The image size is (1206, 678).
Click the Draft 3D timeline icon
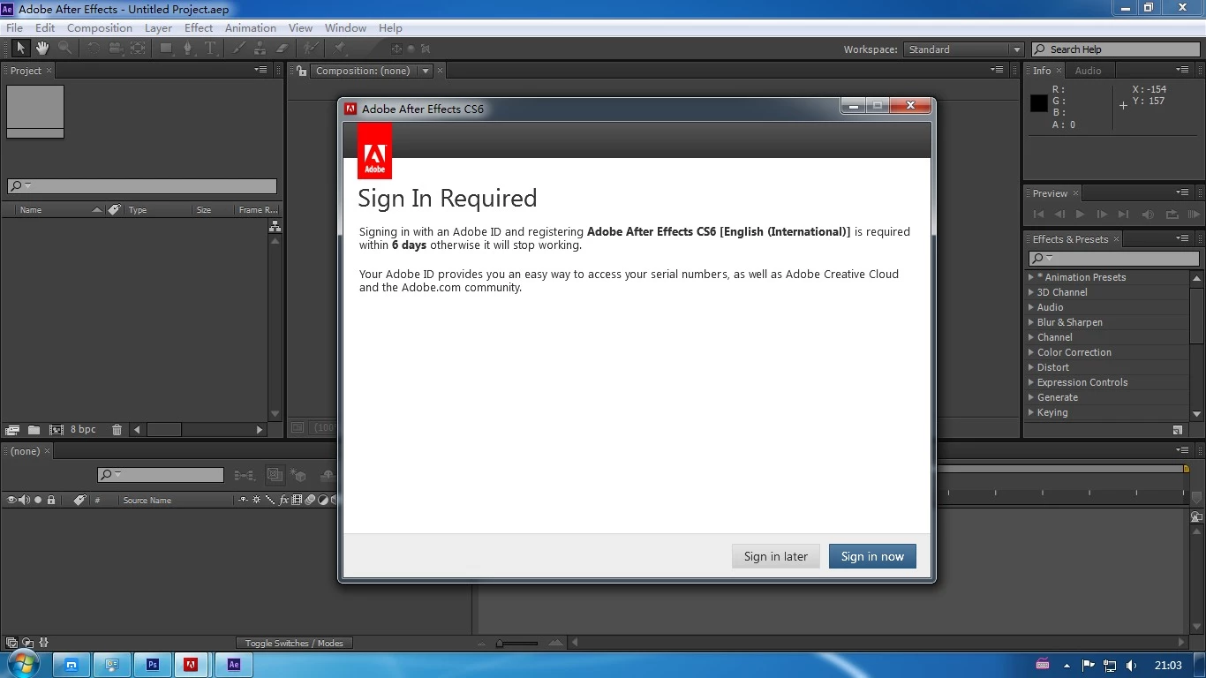298,475
